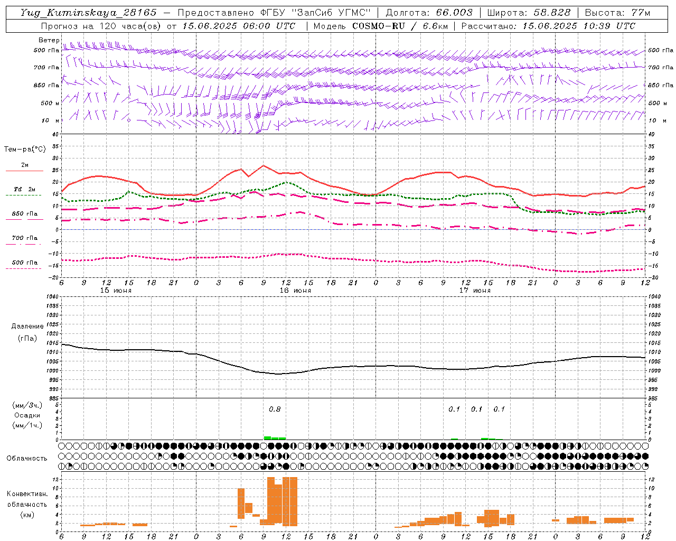
Task: Click the tallest orange convective cloud bar
Action: pyautogui.click(x=290, y=501)
